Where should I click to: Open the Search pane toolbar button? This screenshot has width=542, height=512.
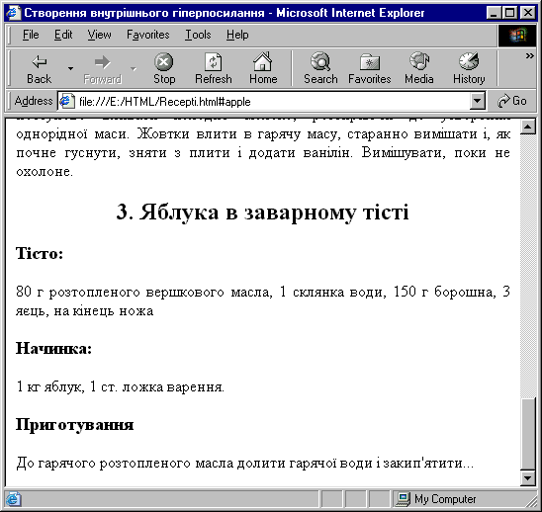(320, 69)
